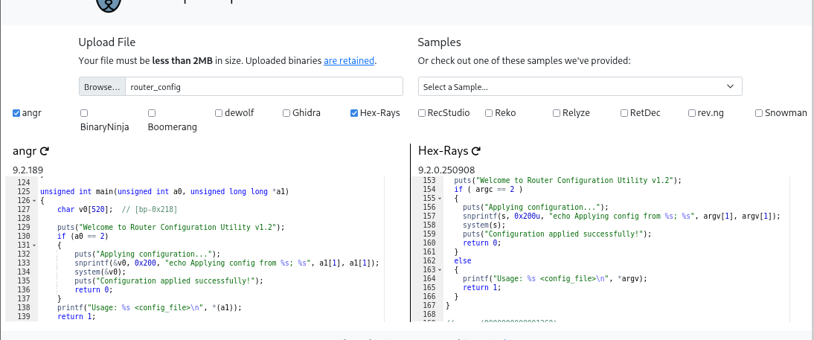The image size is (814, 340).
Task: Collapse code block at angr line 131
Action: pyautogui.click(x=35, y=245)
